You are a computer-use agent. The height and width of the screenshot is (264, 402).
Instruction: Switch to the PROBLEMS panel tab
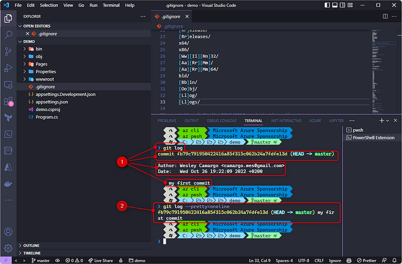167,121
